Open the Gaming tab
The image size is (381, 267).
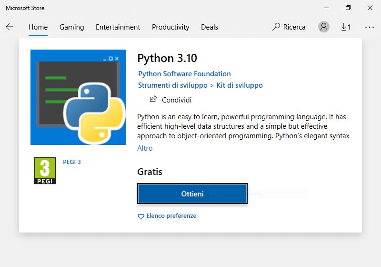click(x=72, y=27)
